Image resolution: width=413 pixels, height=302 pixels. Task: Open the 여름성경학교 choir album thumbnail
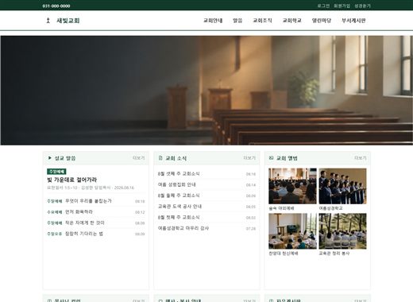pos(343,186)
